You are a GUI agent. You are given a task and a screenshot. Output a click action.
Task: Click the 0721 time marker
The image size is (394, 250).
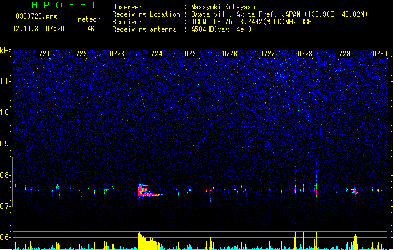(43, 54)
